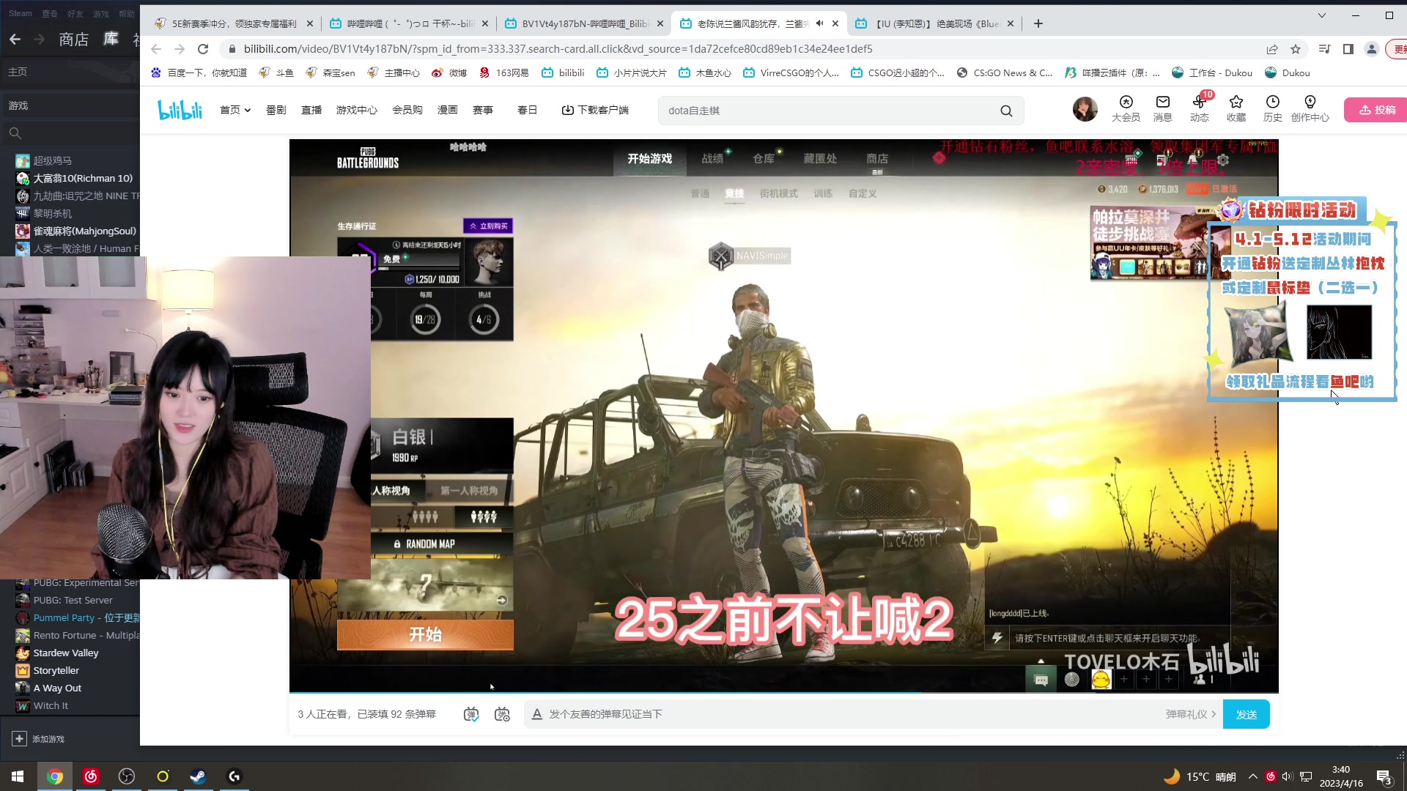
Task: Click the blue 发送 send button
Action: point(1247,714)
